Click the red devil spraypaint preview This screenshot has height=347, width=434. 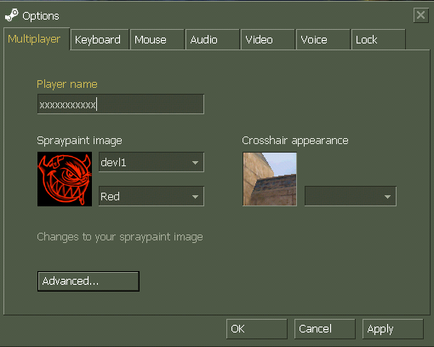(65, 179)
